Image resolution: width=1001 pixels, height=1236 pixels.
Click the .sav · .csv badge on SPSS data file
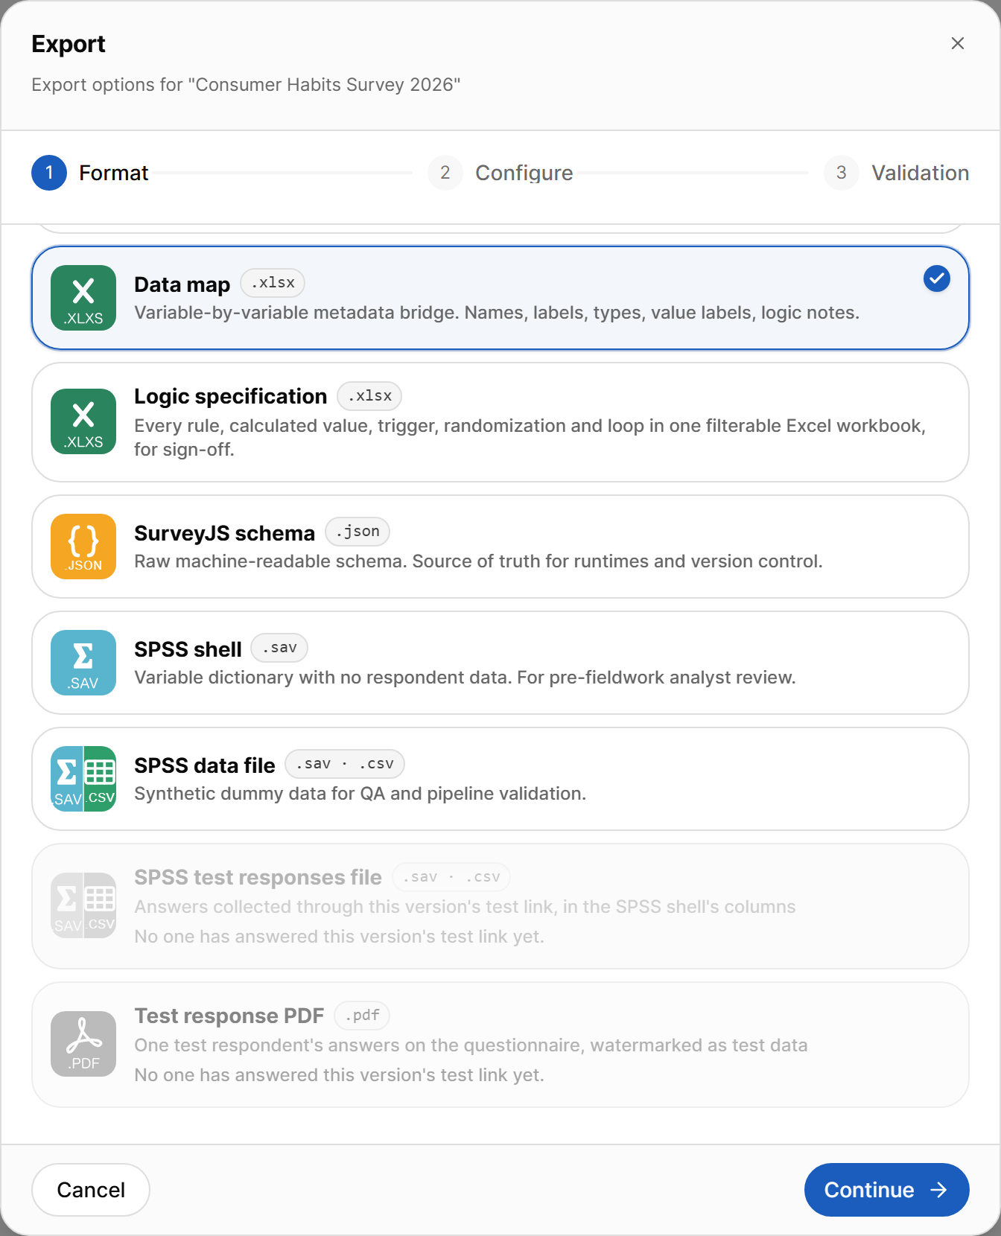click(x=345, y=764)
